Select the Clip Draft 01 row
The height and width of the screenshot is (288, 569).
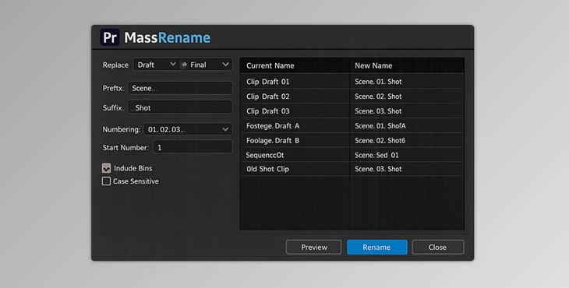click(352, 82)
